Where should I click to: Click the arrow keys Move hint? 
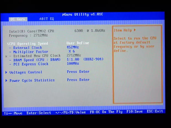coord(13,113)
